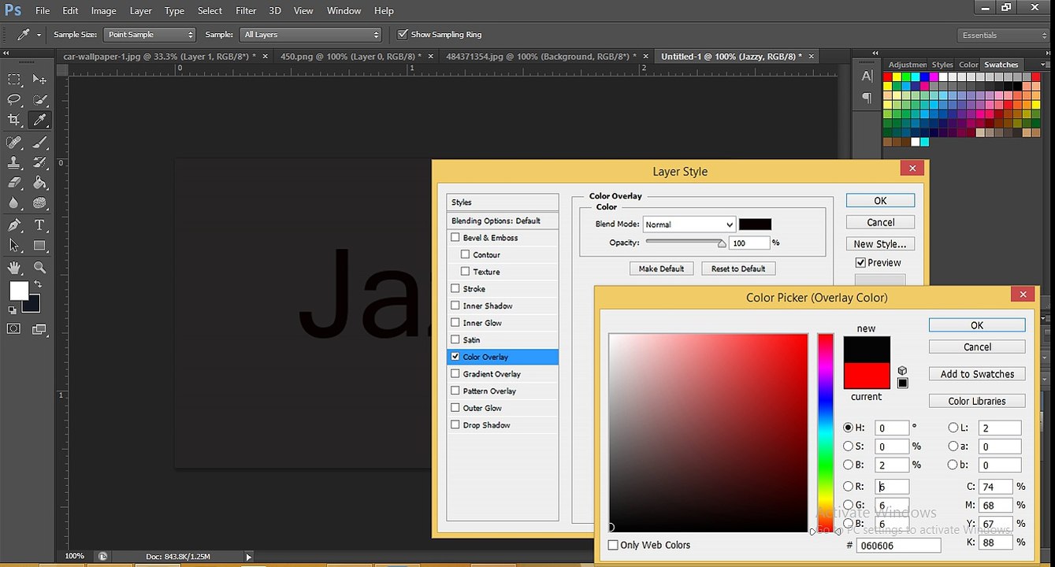This screenshot has height=567, width=1055.
Task: Click the Opacity slider handle
Action: (722, 244)
